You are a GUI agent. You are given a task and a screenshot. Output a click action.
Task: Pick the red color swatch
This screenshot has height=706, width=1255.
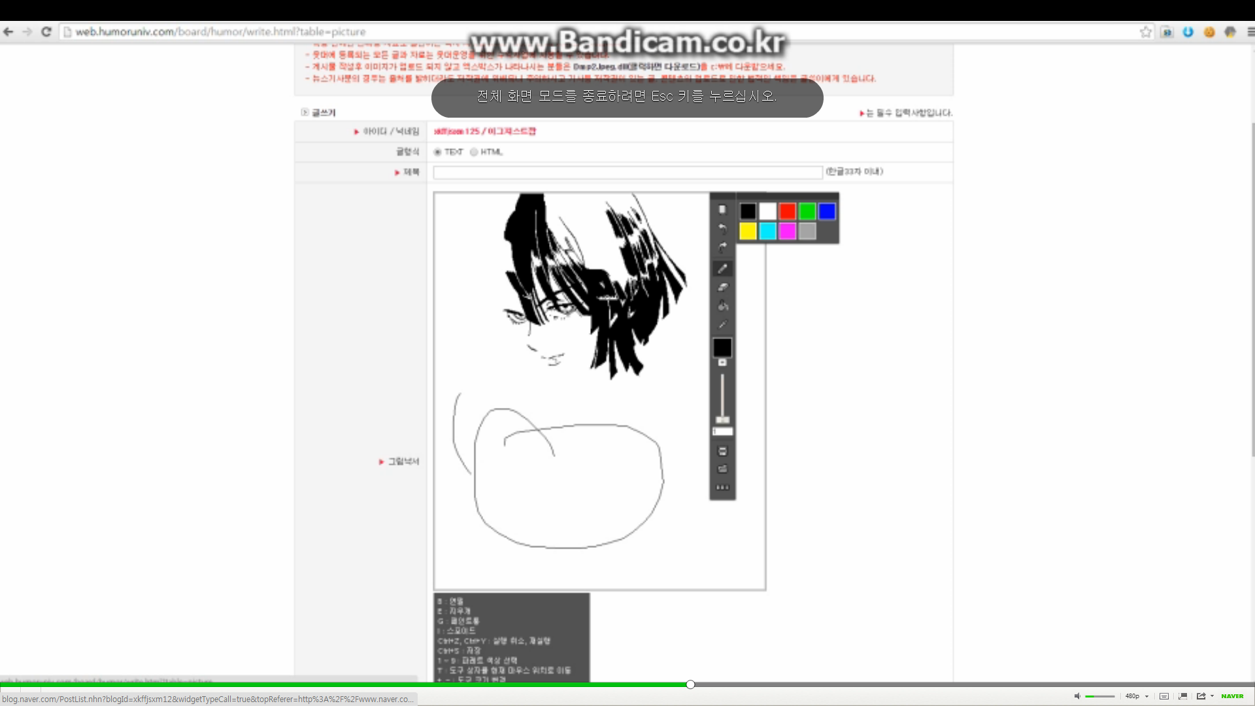[788, 211]
